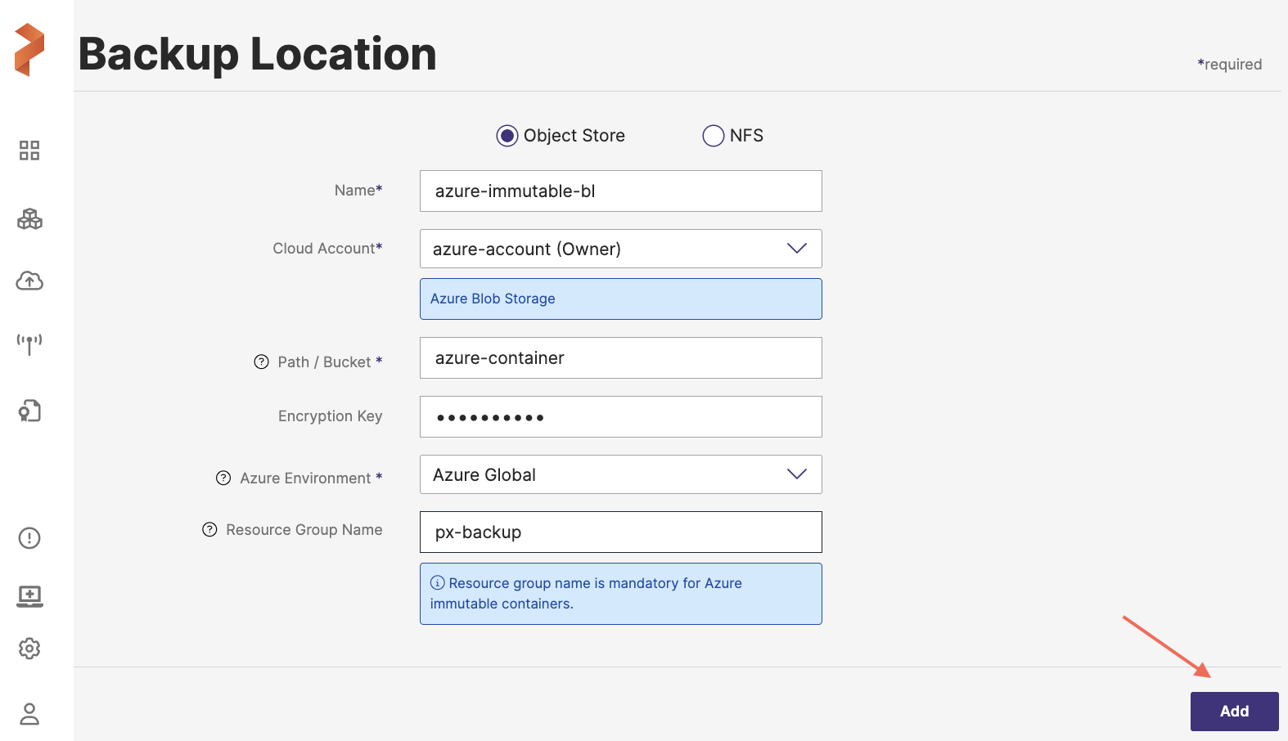Focus the Encryption Key field

click(x=620, y=417)
